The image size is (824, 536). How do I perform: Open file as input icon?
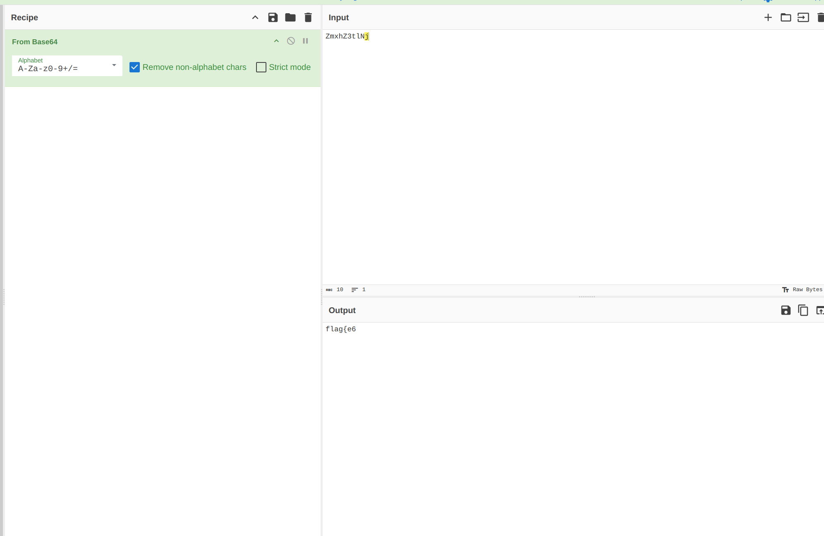tap(803, 17)
